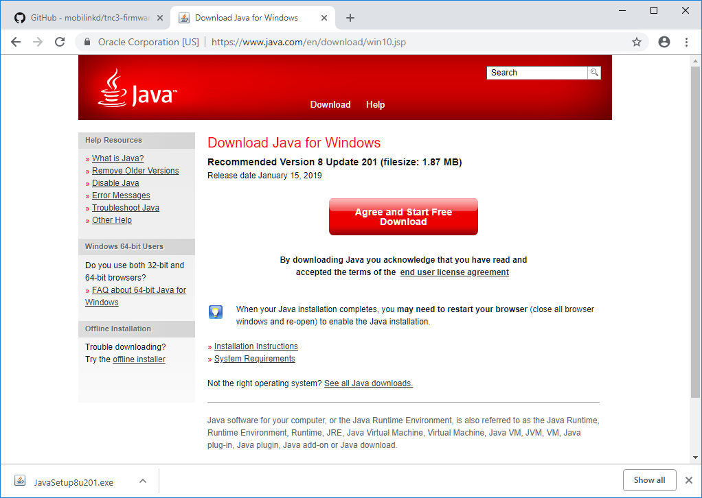Image resolution: width=702 pixels, height=498 pixels.
Task: Click the page vertical scrollbar thumb
Action: (695, 232)
